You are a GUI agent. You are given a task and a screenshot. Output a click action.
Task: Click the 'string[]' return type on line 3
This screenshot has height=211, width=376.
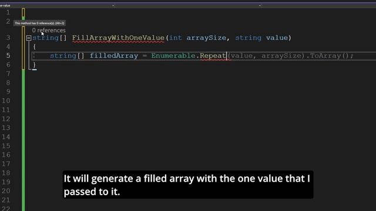click(x=49, y=38)
